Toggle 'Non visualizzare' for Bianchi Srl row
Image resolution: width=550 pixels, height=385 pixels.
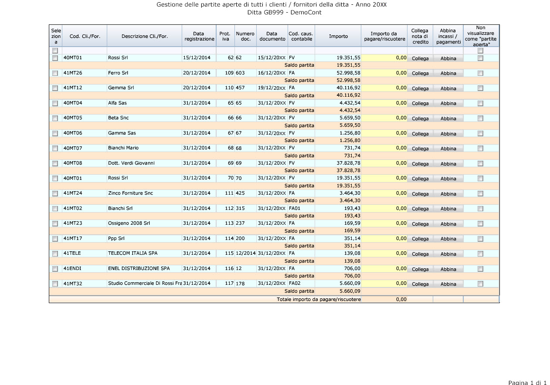pyautogui.click(x=480, y=209)
